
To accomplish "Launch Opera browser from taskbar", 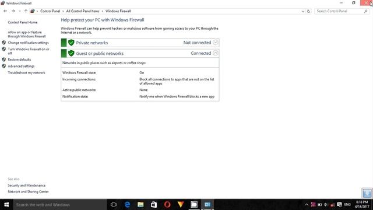I will pos(167,205).
